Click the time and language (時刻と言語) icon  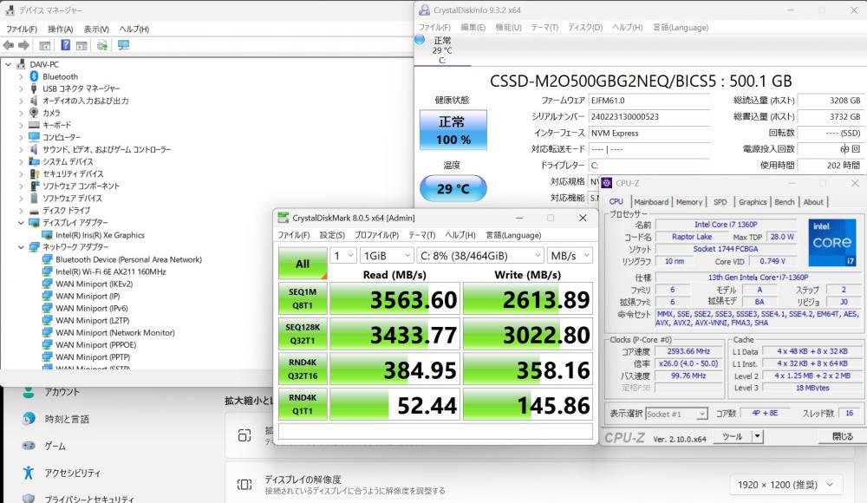pos(29,419)
